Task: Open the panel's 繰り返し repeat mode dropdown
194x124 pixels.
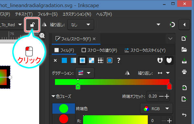Action: pos(164,73)
